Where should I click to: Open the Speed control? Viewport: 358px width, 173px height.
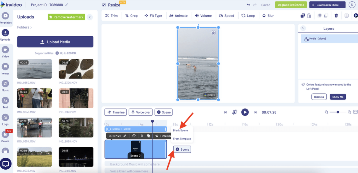226,16
